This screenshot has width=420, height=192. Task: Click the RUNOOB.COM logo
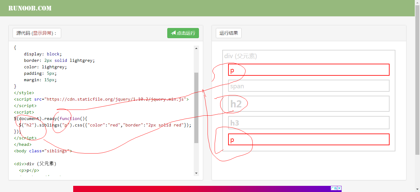30,8
